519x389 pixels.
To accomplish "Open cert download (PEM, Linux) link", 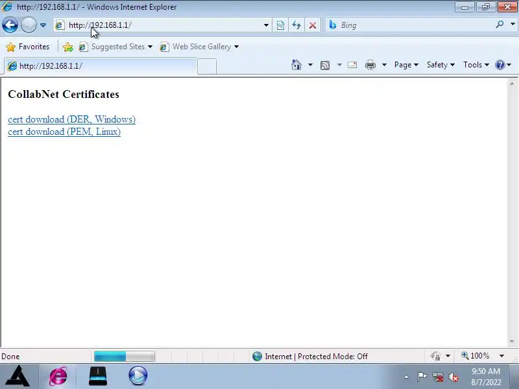I will point(64,132).
